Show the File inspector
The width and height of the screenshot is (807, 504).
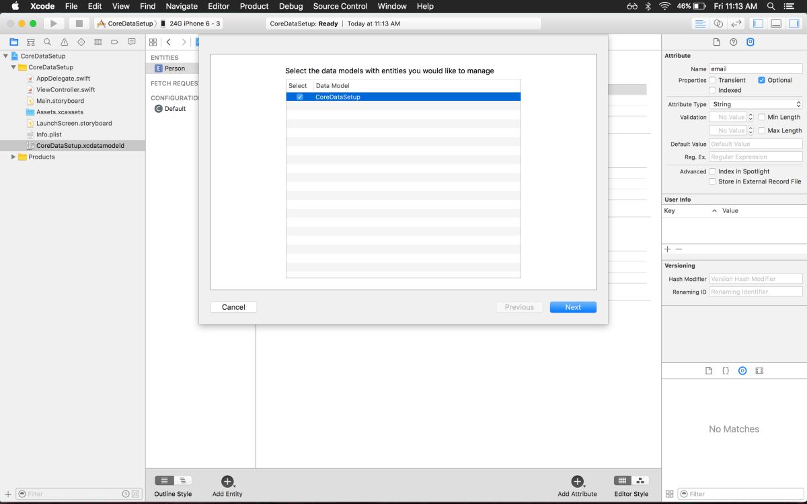[x=717, y=42]
